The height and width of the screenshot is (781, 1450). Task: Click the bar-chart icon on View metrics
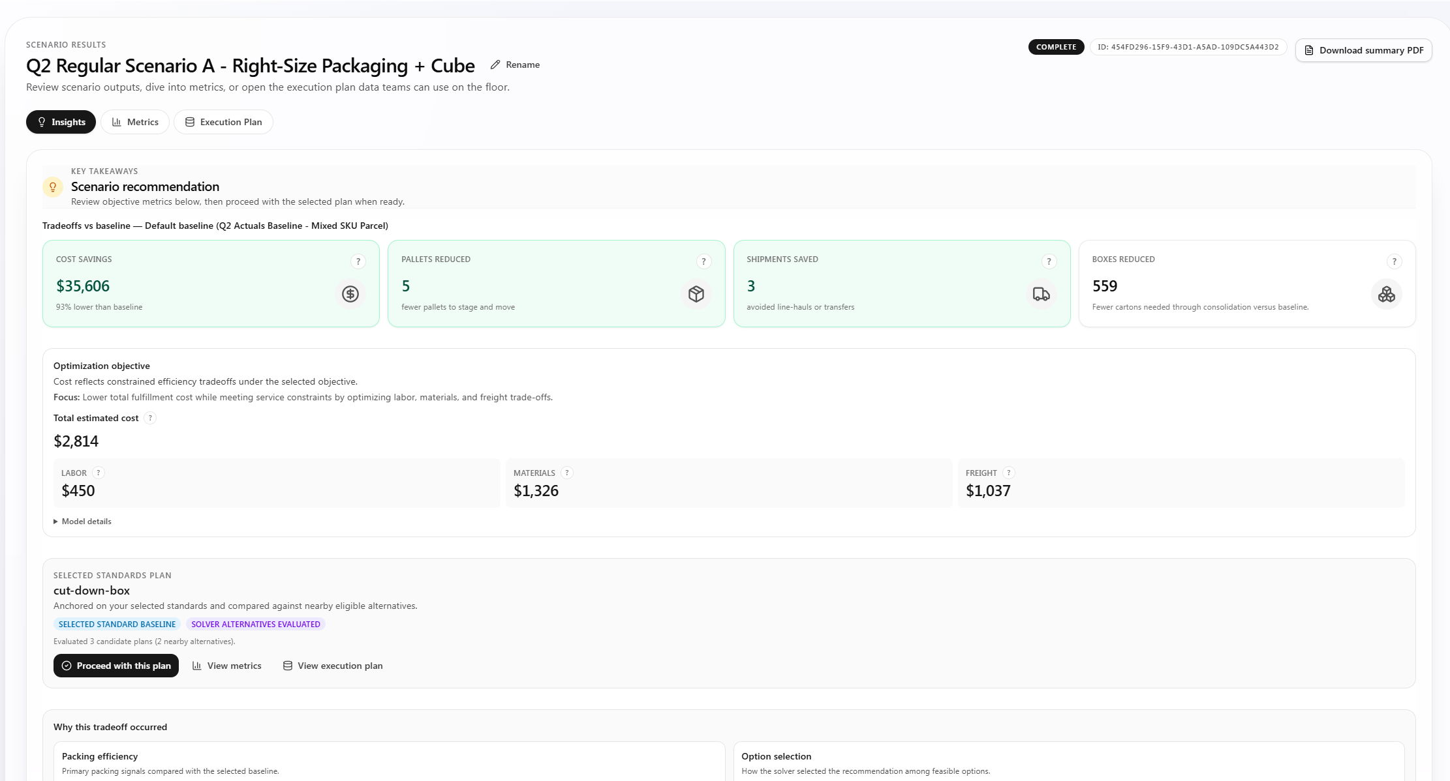[x=198, y=666]
